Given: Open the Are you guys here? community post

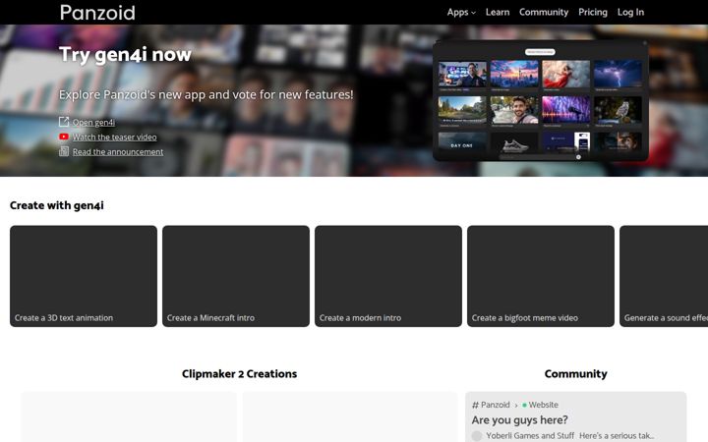Looking at the screenshot, I should click(520, 420).
